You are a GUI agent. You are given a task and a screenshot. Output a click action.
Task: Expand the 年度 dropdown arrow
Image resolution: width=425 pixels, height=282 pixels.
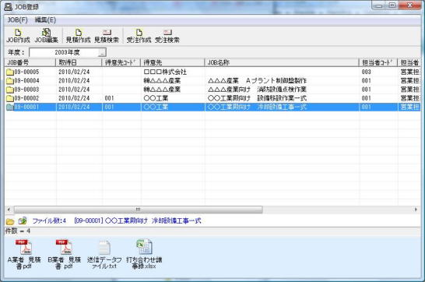[x=102, y=52]
